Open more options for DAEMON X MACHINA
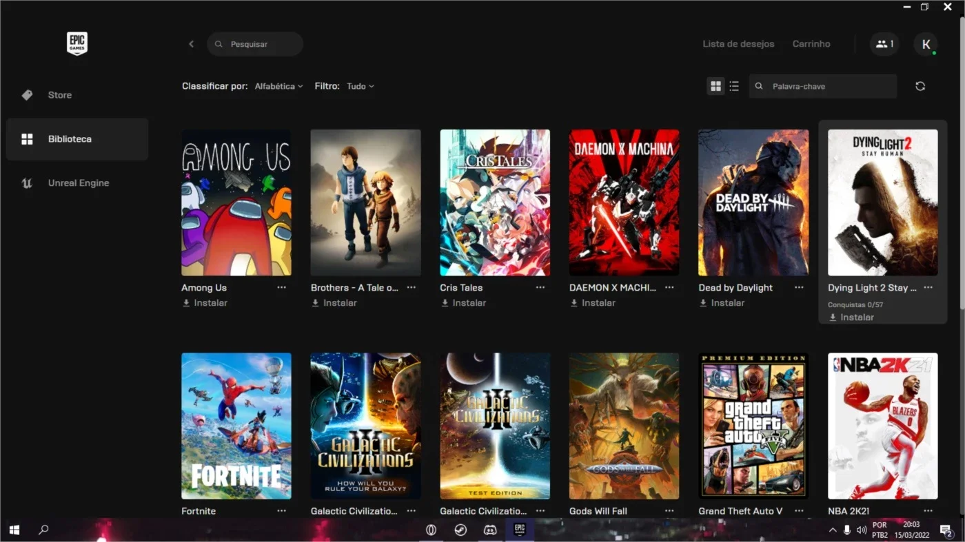 click(x=669, y=287)
